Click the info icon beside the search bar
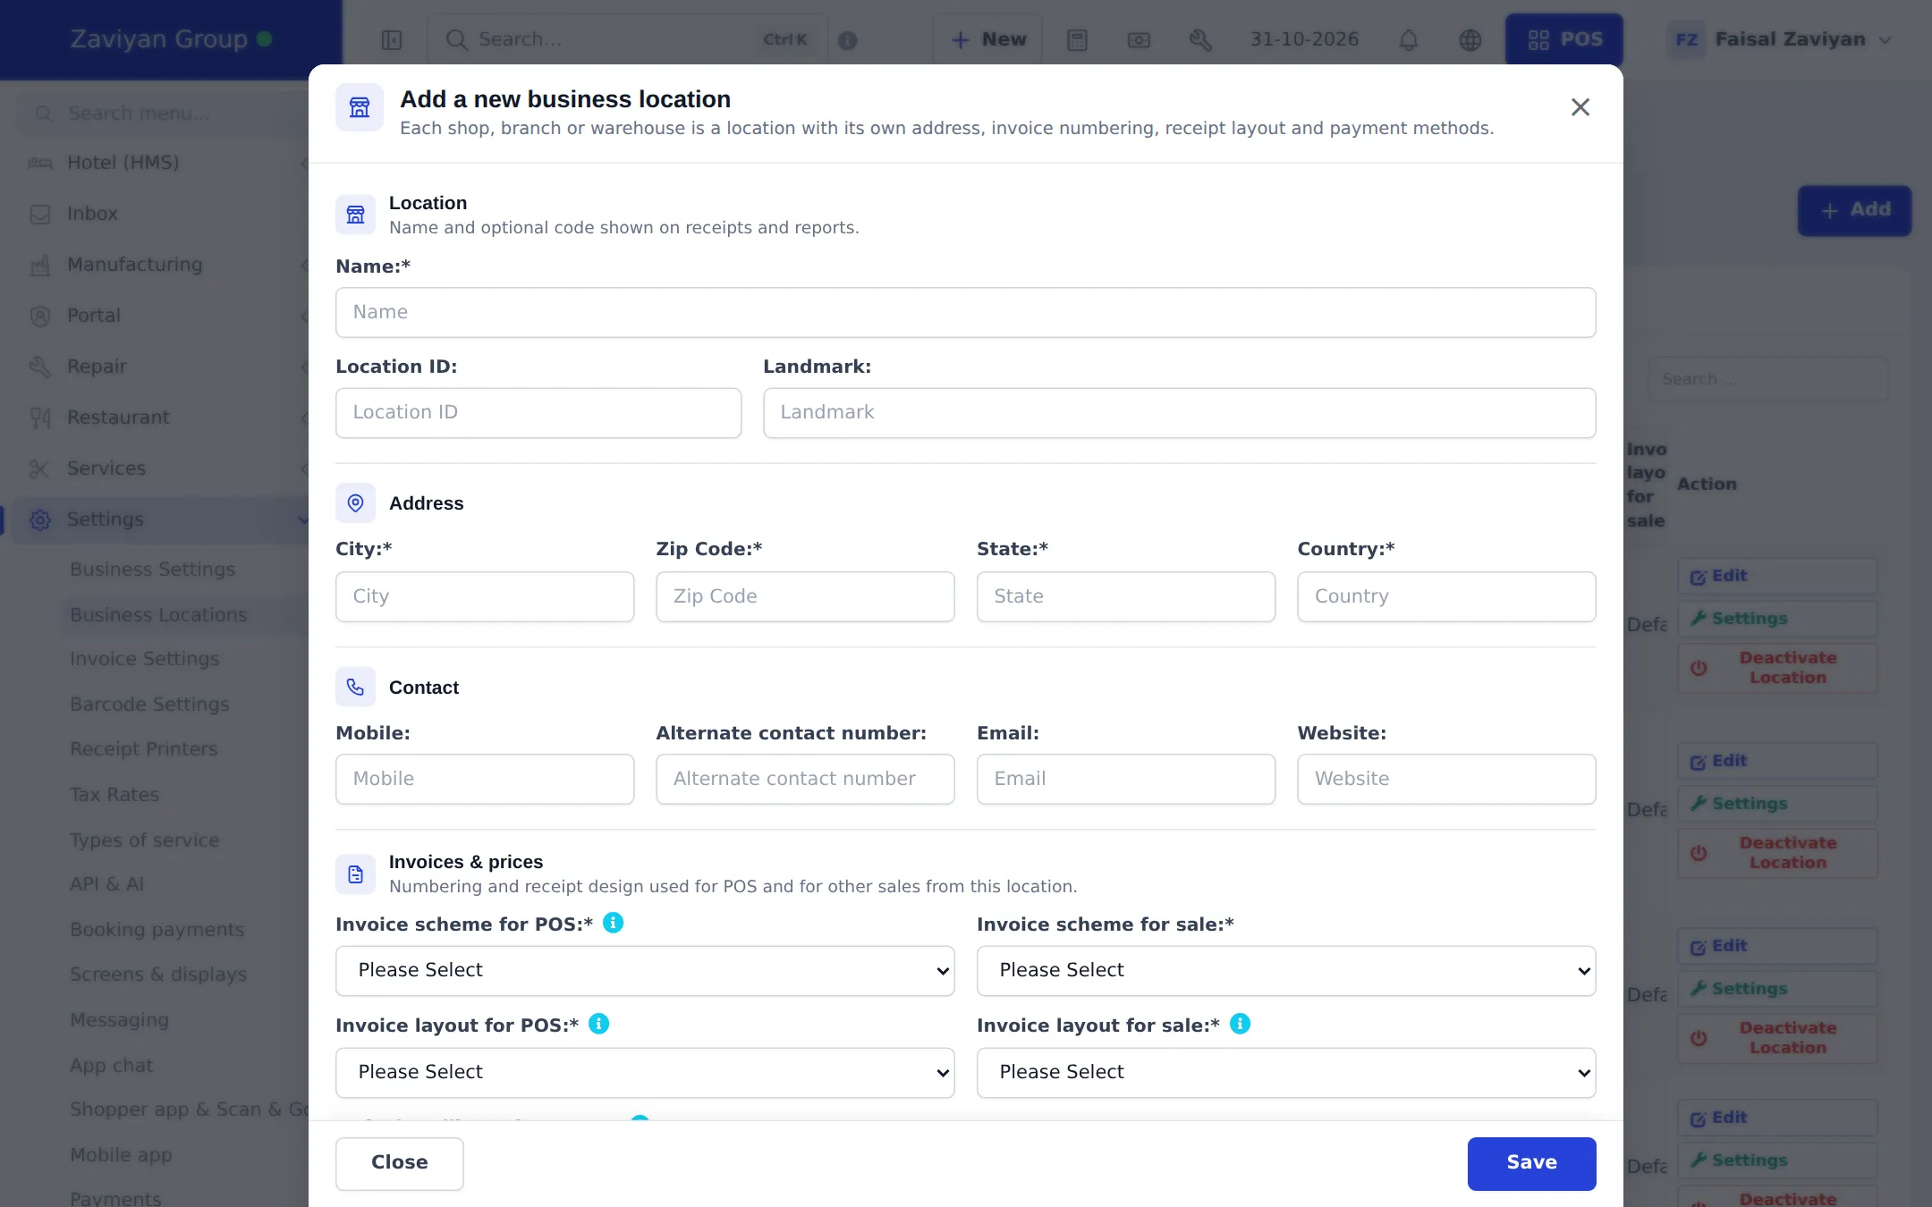 pyautogui.click(x=847, y=40)
